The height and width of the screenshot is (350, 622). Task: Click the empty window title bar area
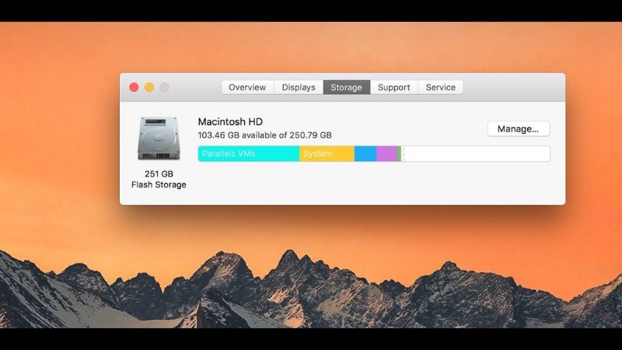click(513, 87)
